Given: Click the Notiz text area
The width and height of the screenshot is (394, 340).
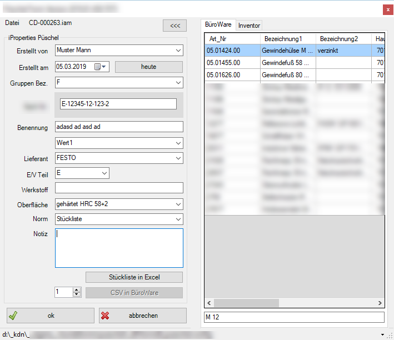Looking at the screenshot, I should 119,248.
